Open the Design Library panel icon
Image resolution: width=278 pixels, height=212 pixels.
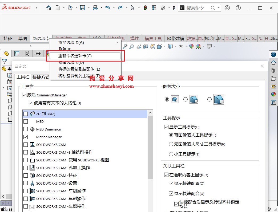[273, 70]
